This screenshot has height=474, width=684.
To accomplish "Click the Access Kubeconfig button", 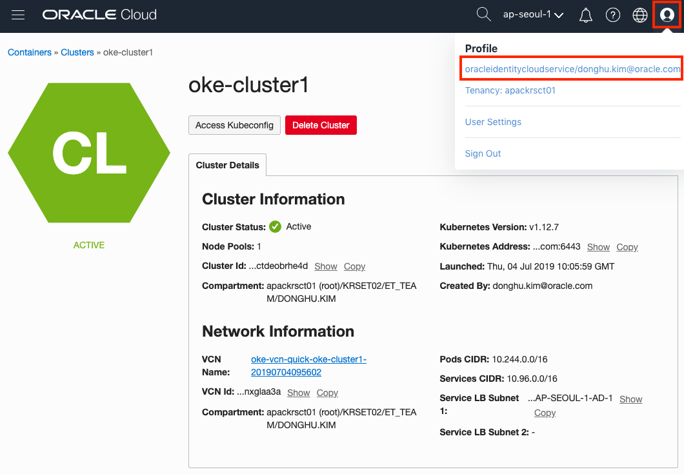I will (234, 125).
